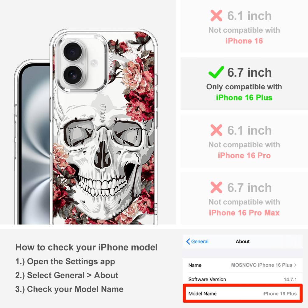This screenshot has height=308, width=308.
Task: Click the About screen title
Action: click(243, 241)
